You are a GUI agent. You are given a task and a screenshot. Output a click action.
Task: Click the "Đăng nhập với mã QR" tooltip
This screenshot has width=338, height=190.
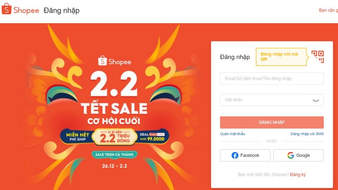point(281,57)
